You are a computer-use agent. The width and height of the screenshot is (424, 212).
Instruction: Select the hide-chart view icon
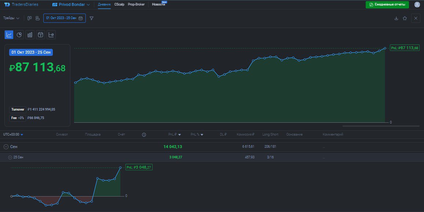click(51, 35)
